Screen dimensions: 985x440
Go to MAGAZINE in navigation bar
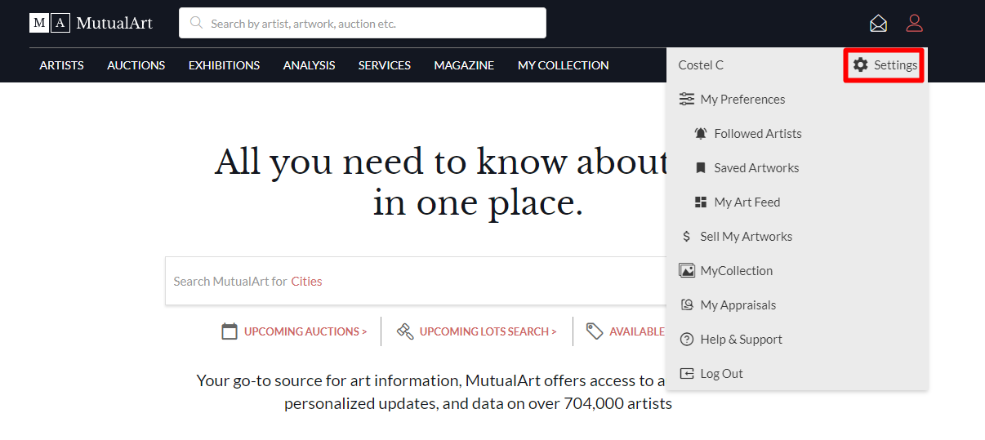coord(464,65)
